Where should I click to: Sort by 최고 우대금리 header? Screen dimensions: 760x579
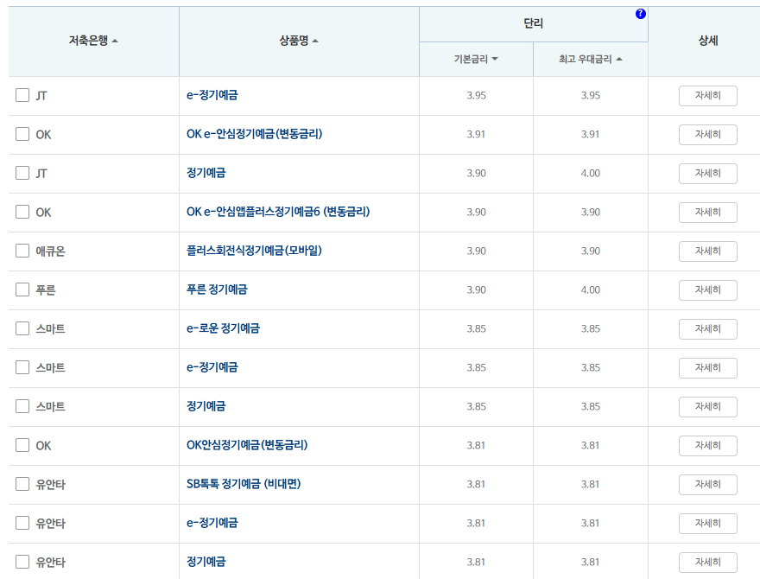click(591, 59)
